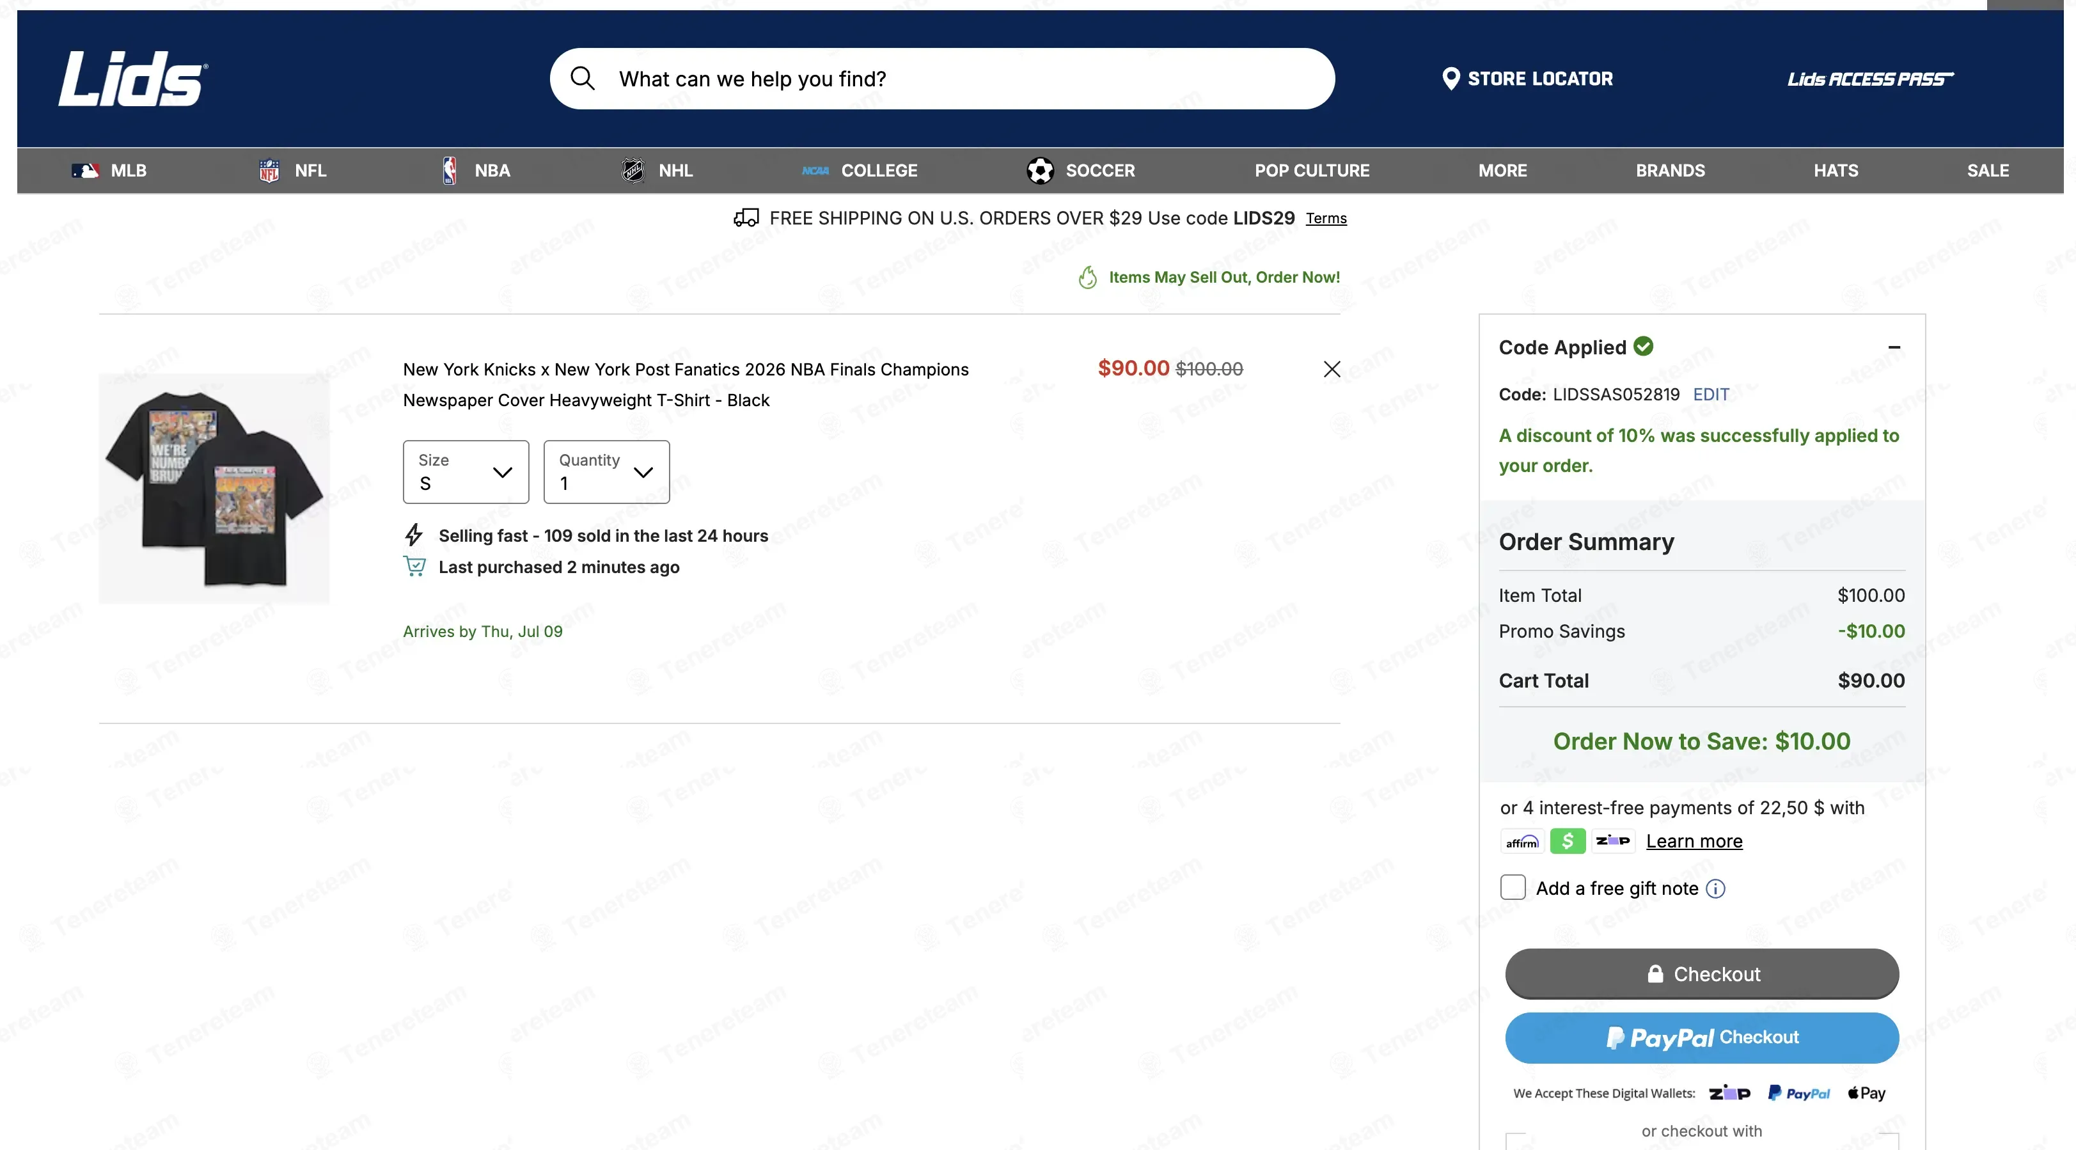Click the free shipping truck icon
The height and width of the screenshot is (1150, 2076).
pos(746,217)
